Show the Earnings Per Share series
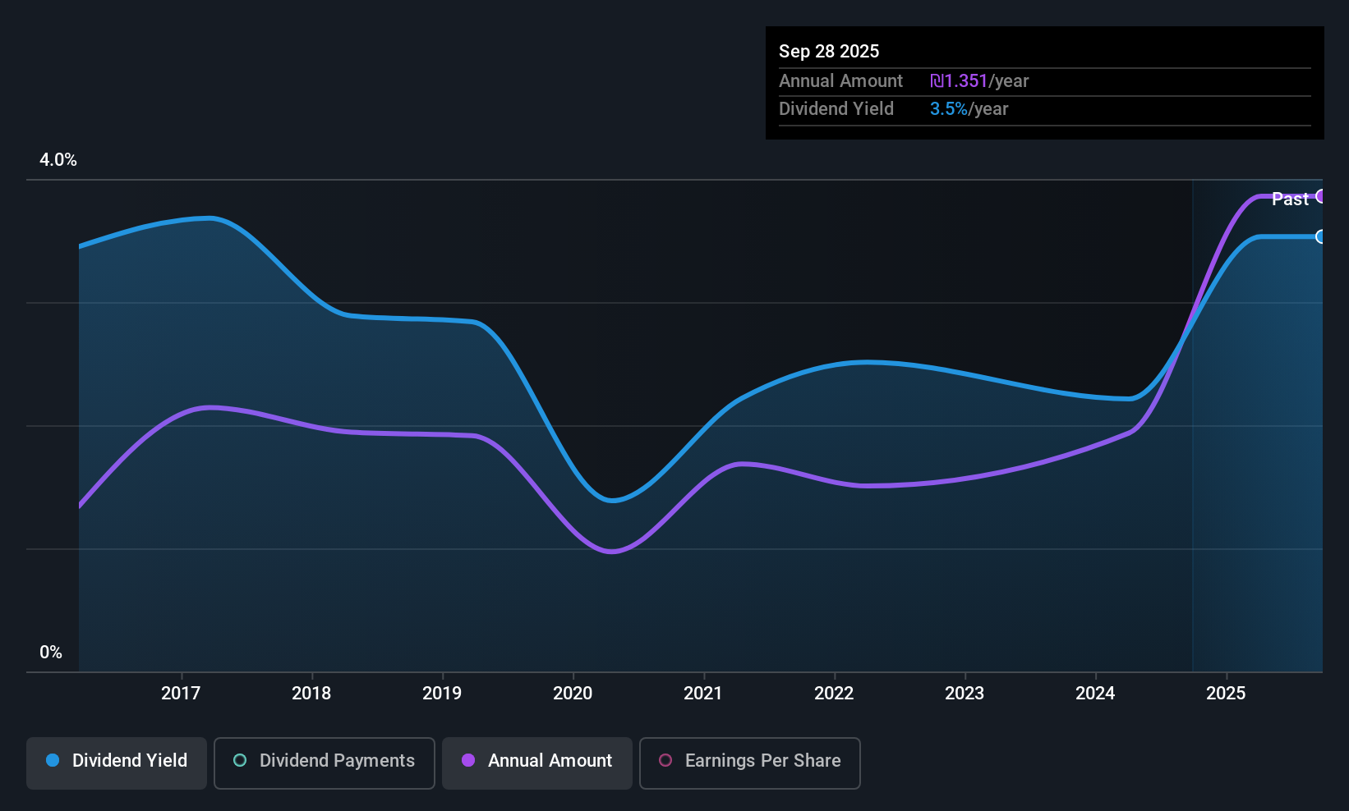This screenshot has width=1349, height=811. pyautogui.click(x=749, y=763)
